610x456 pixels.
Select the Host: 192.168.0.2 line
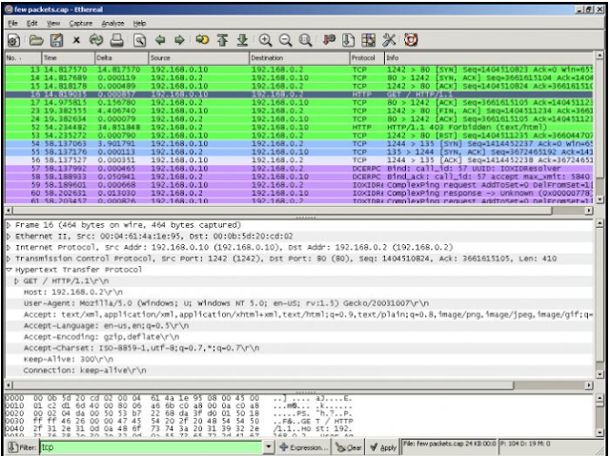(73, 292)
